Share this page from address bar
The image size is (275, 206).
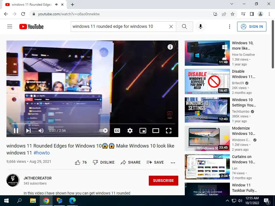coord(224,14)
